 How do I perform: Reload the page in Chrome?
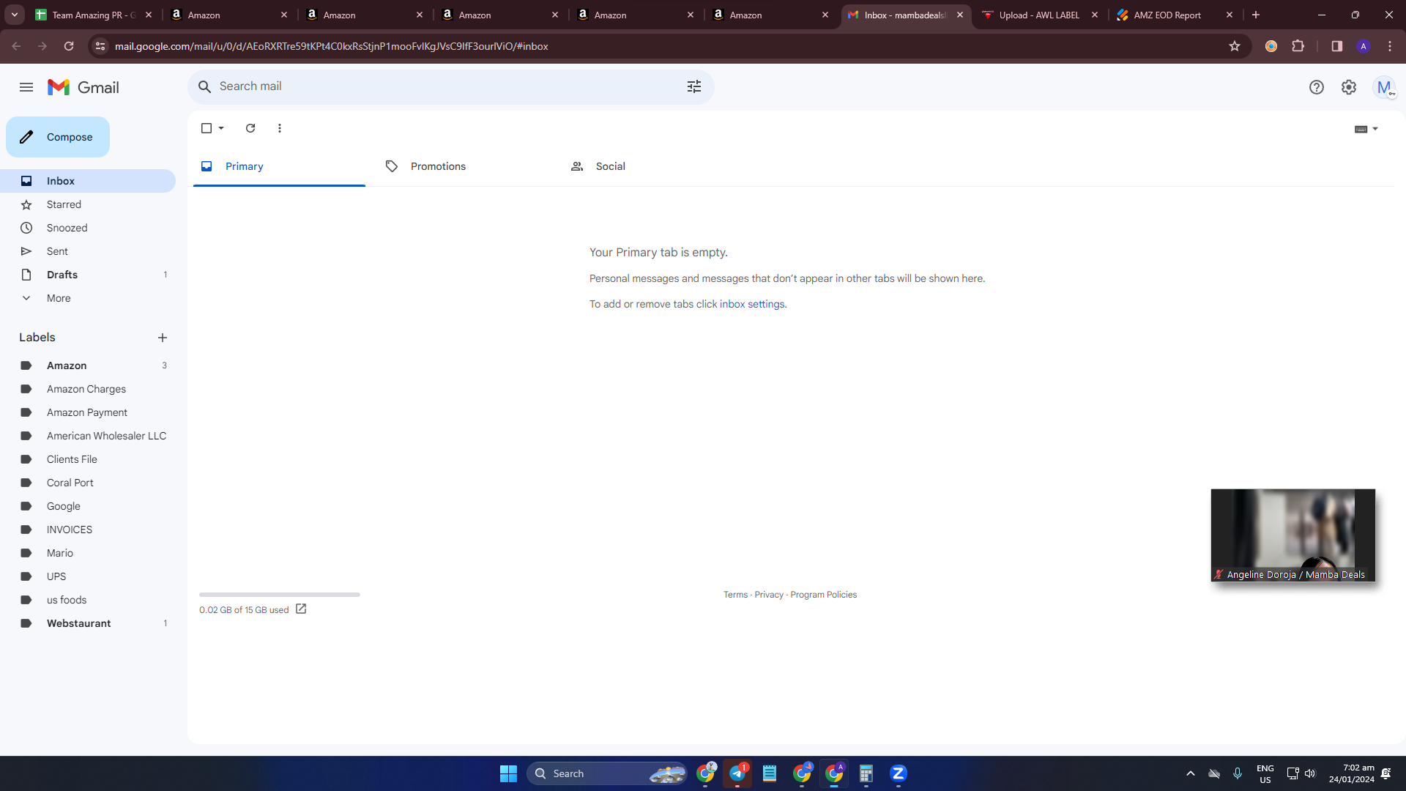69,46
